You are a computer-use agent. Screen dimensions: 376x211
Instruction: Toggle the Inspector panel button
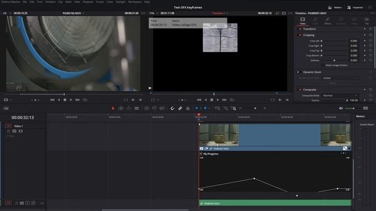355,8
